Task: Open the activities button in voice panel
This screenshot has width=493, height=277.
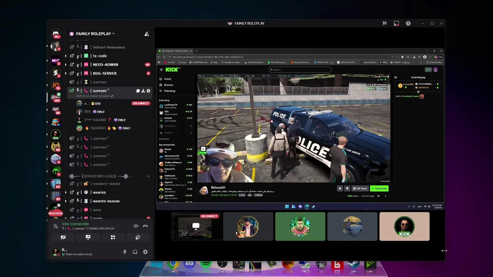Action: click(113, 237)
